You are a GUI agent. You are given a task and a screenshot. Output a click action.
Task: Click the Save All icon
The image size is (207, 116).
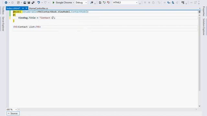point(33,3)
